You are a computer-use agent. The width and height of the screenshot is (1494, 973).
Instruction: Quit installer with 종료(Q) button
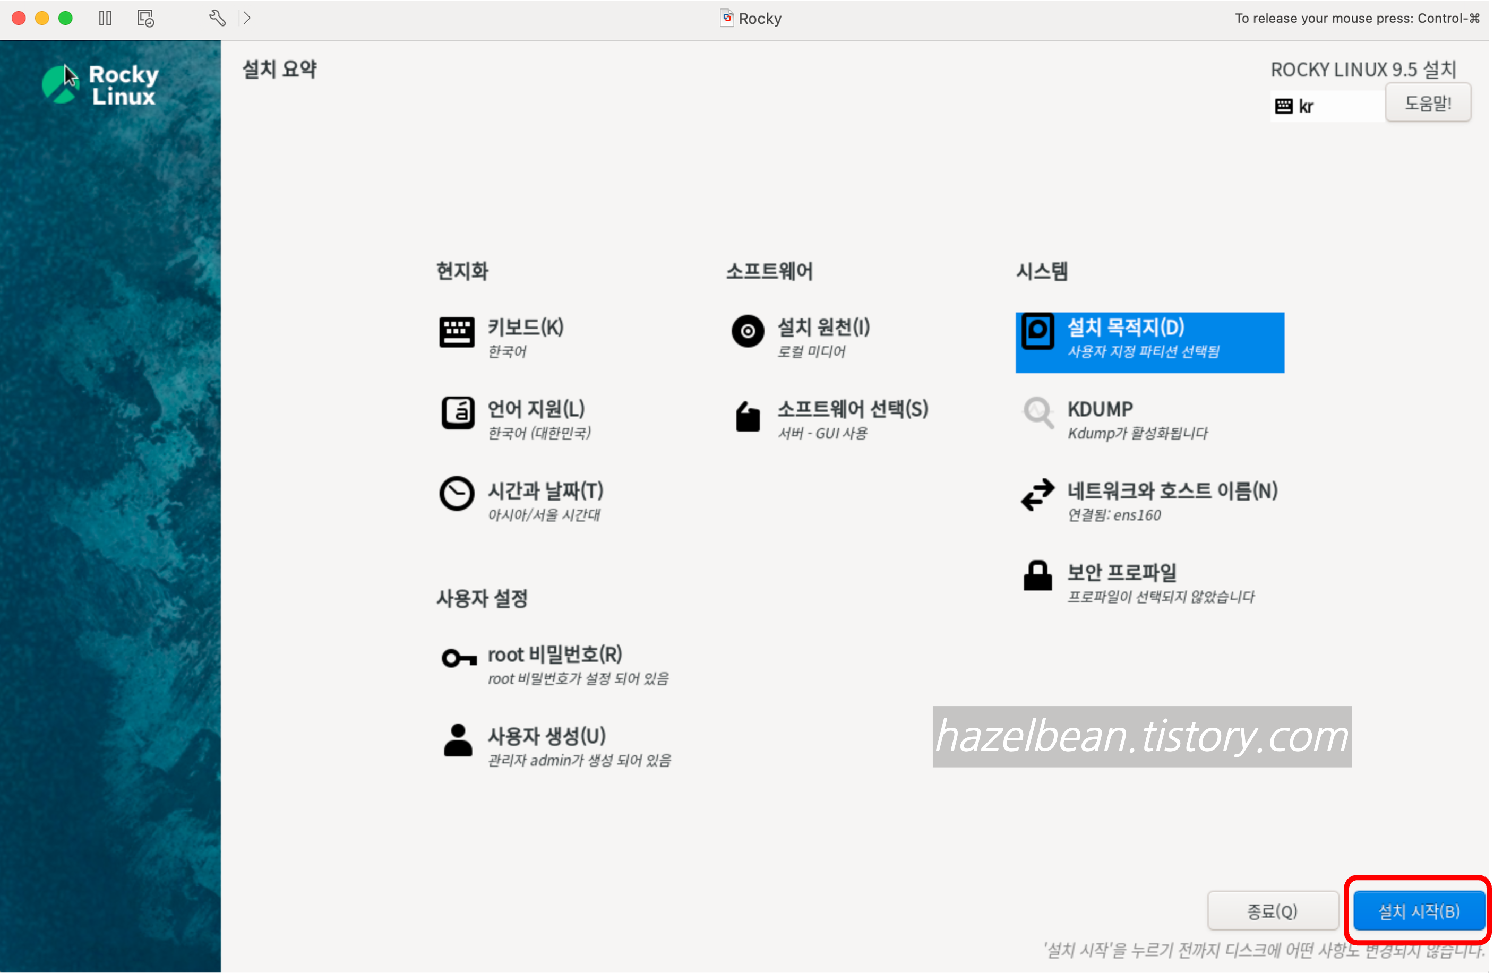click(1273, 911)
